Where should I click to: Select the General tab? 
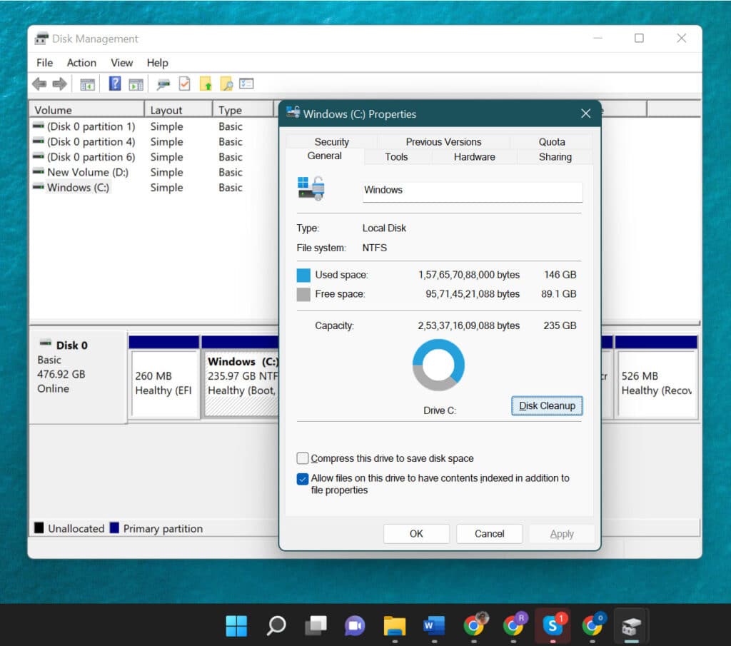tap(325, 156)
